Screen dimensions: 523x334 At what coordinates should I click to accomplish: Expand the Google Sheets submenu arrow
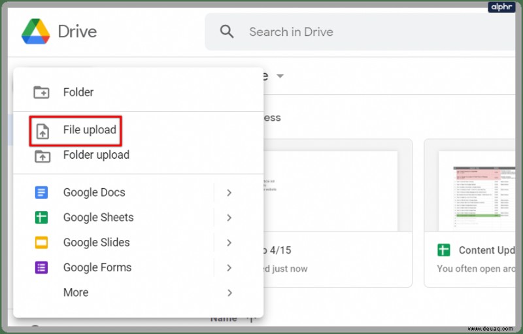point(229,218)
